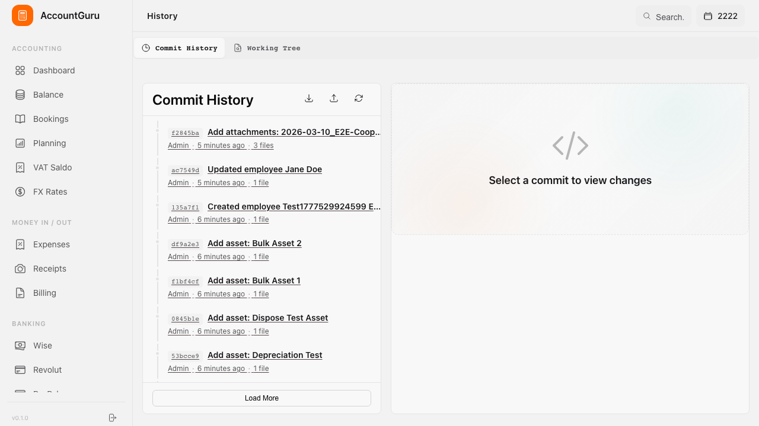Open commit "Add asset: Bulk Asset 1"
The width and height of the screenshot is (759, 426).
click(x=254, y=281)
